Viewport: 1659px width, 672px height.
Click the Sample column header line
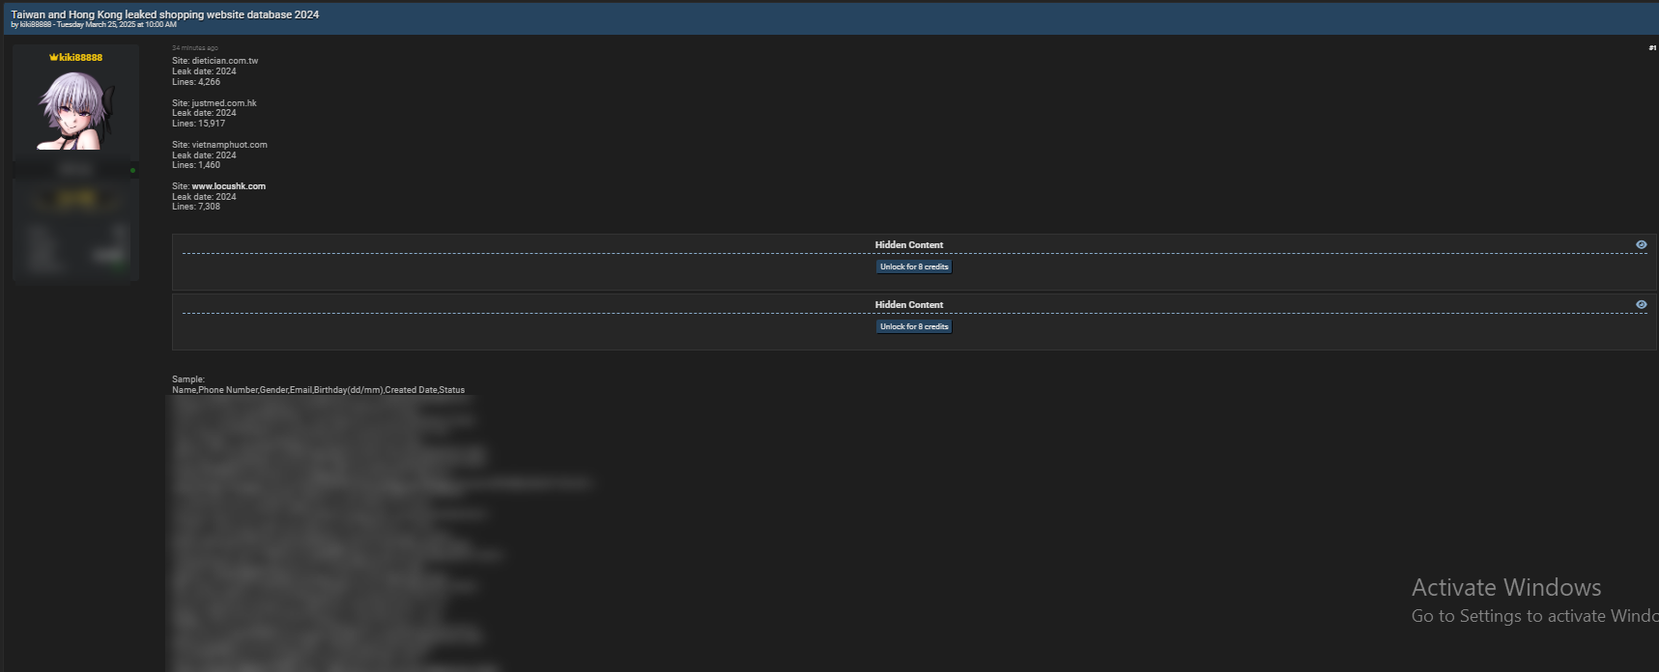tap(318, 390)
